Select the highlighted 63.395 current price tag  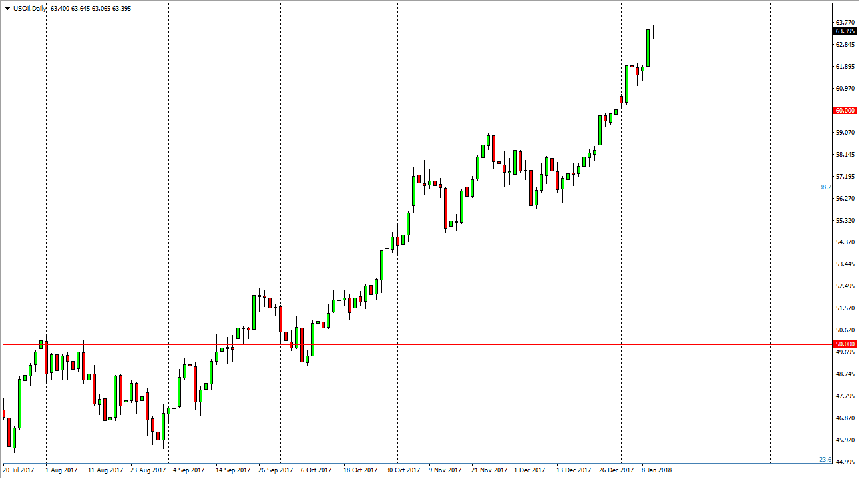pos(844,31)
